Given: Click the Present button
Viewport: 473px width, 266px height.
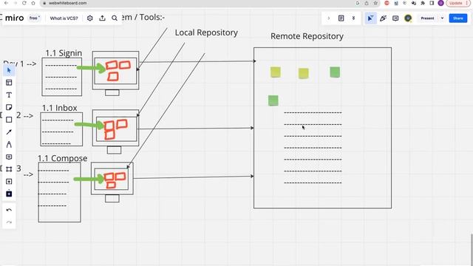Looking at the screenshot, I should click(x=427, y=18).
